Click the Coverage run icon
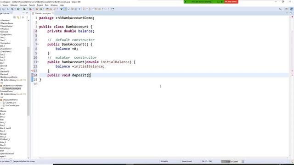Image resolution: width=294 pixels, height=165 pixels. (x=24, y=9)
